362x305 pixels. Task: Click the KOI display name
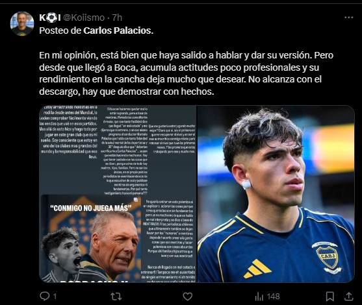coord(50,18)
